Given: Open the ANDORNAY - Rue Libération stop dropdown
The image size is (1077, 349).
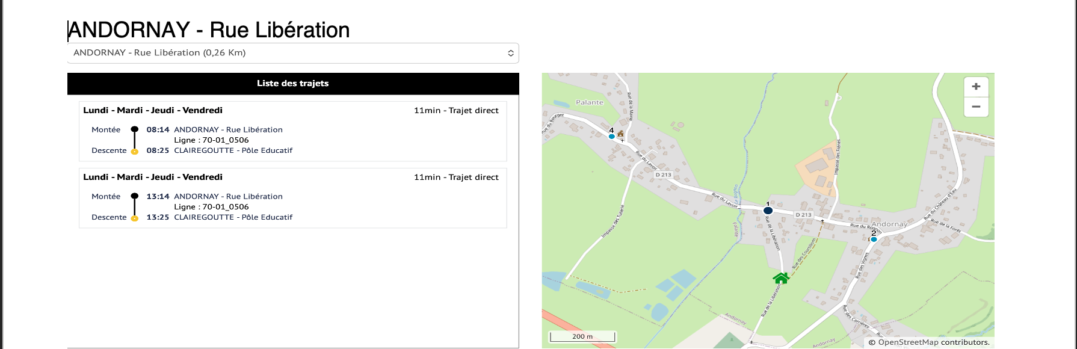Looking at the screenshot, I should (293, 53).
